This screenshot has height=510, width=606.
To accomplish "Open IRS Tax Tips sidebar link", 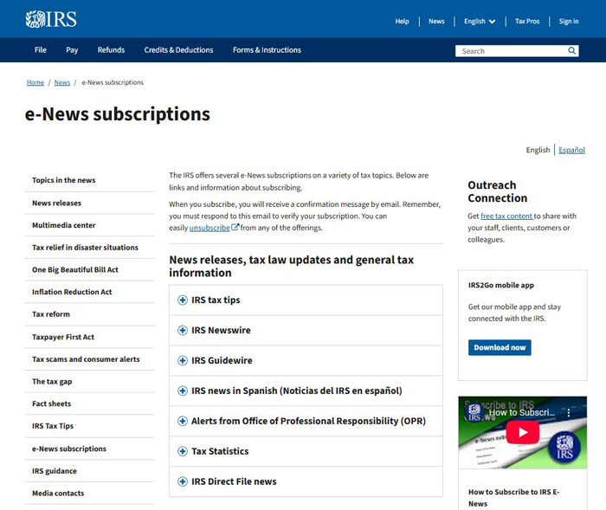I will (53, 426).
